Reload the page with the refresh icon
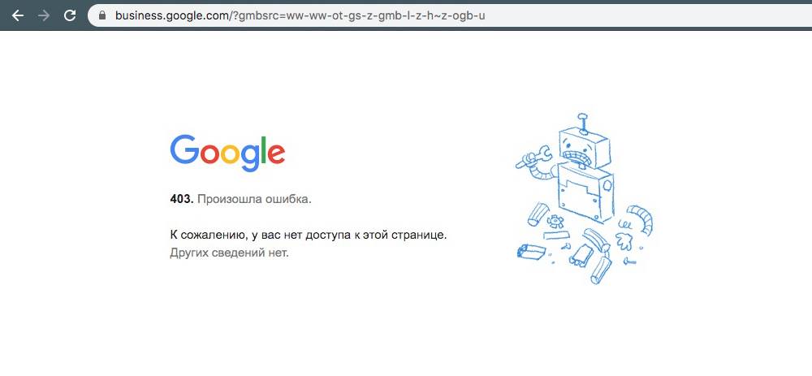The image size is (812, 376). click(70, 15)
